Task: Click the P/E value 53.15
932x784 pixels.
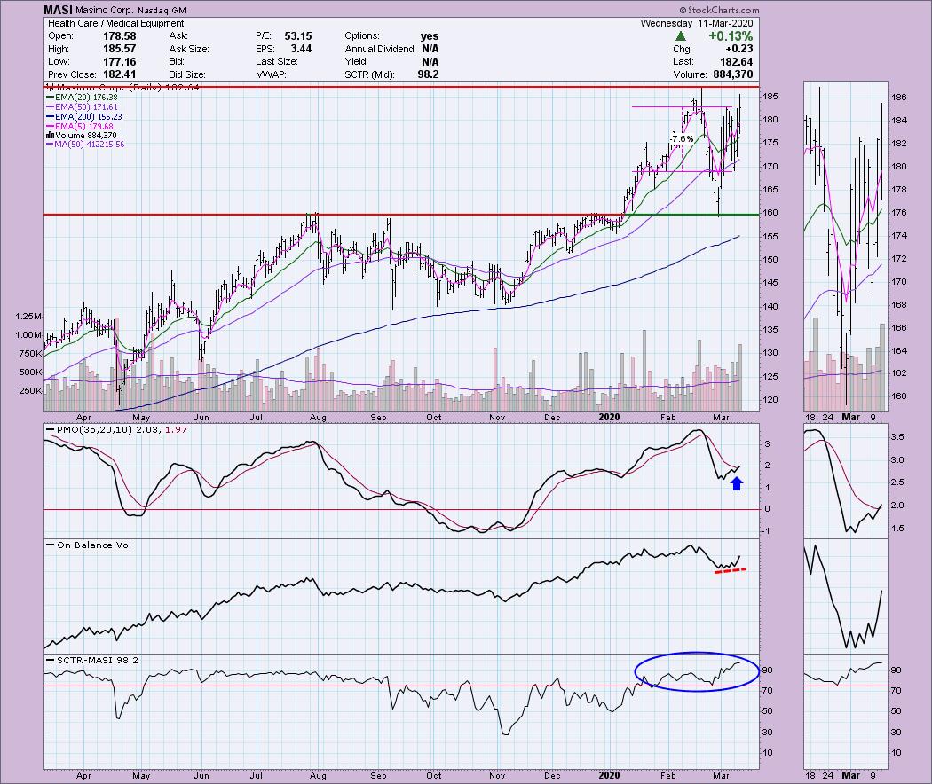Action: coord(297,36)
